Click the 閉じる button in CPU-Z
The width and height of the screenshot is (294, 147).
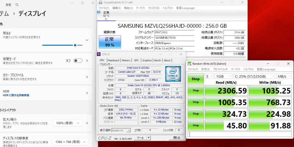click(x=177, y=138)
